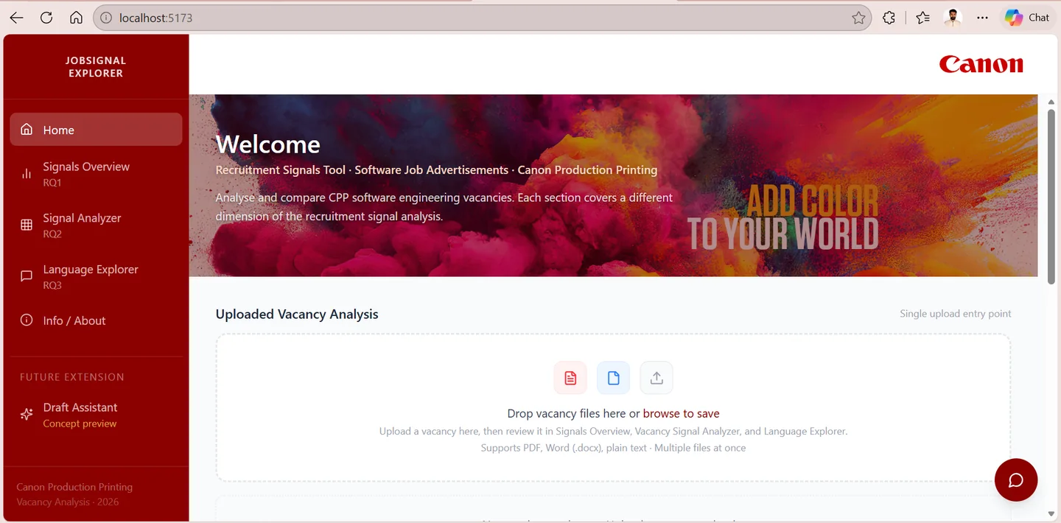Click the Signal Analyzer grid icon
The image size is (1061, 523).
27,225
